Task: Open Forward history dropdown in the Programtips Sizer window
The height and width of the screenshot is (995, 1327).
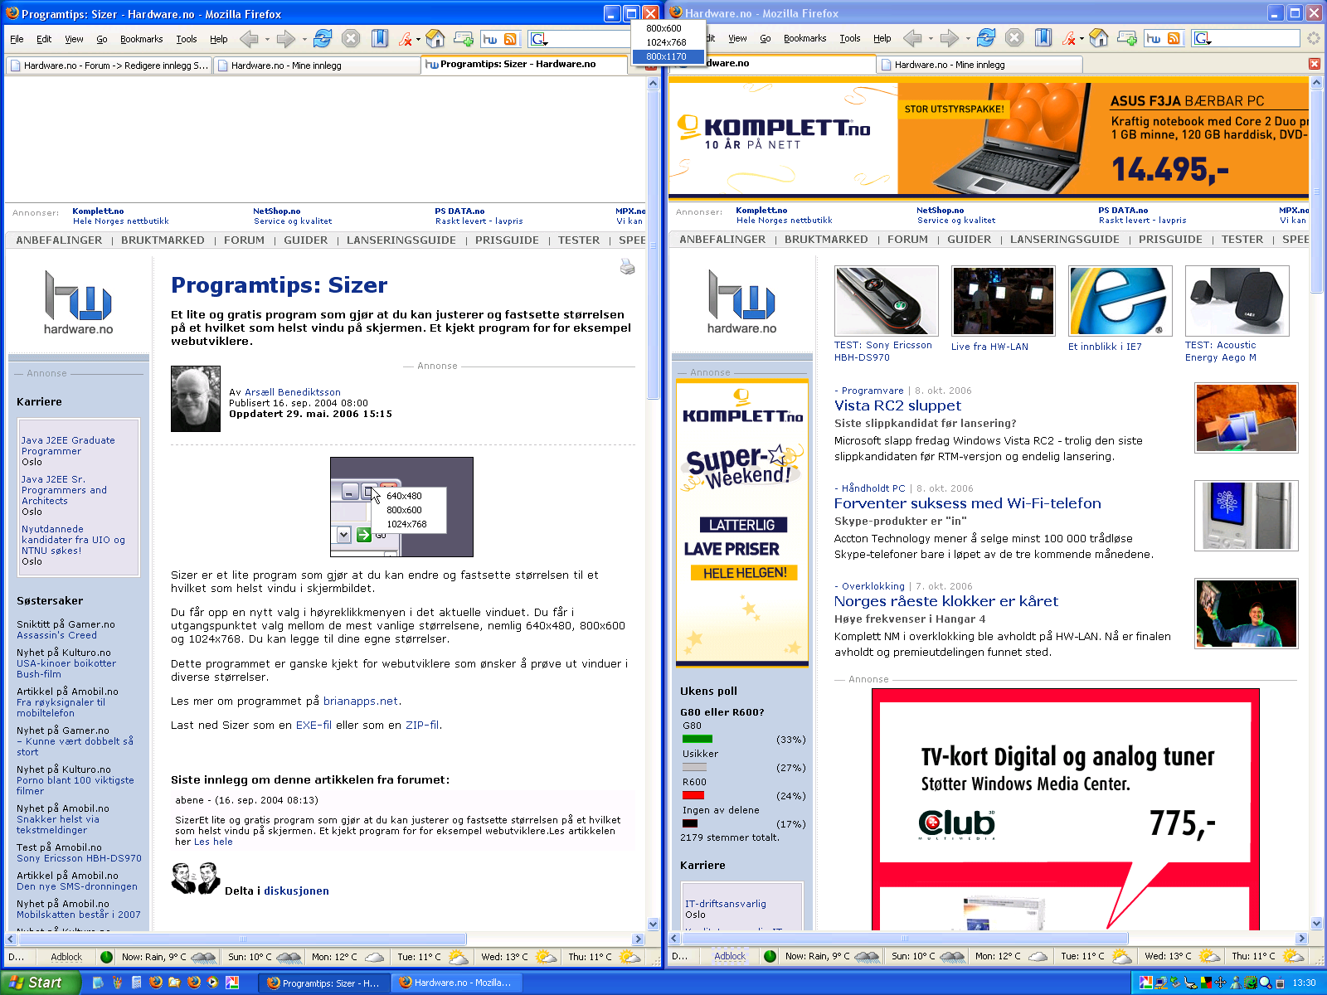Action: point(304,38)
